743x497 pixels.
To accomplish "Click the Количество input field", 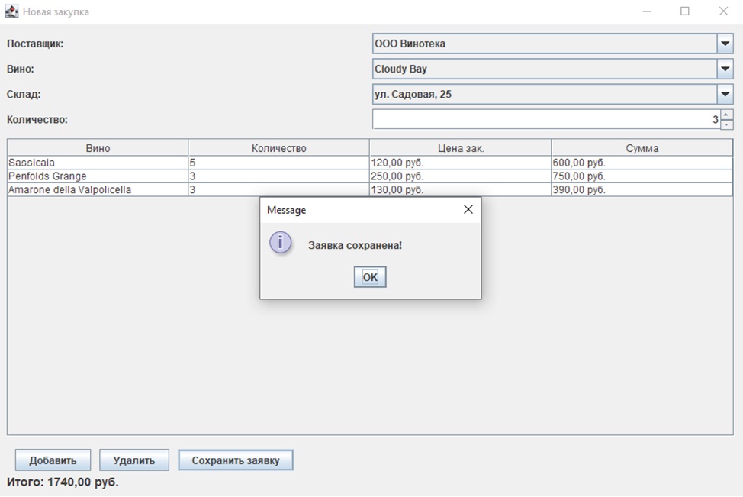I will tap(545, 119).
